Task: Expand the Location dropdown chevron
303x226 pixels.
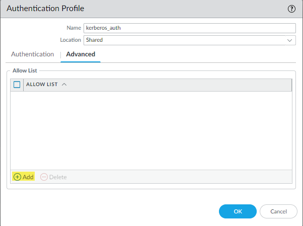Action: [290, 40]
